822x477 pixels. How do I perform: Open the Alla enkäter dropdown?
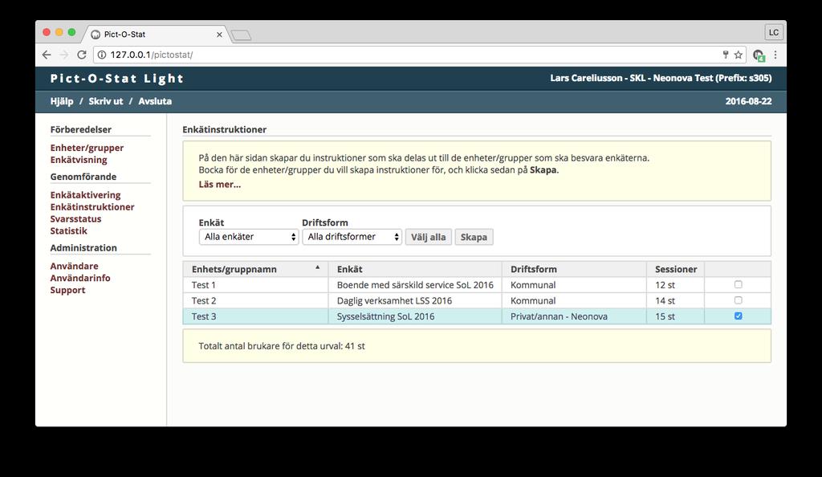click(x=249, y=237)
